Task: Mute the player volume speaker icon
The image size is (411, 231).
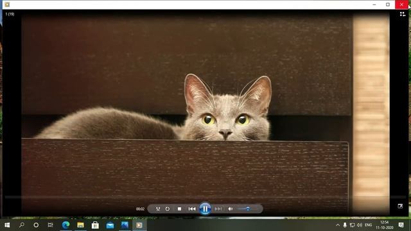Action: (x=231, y=209)
